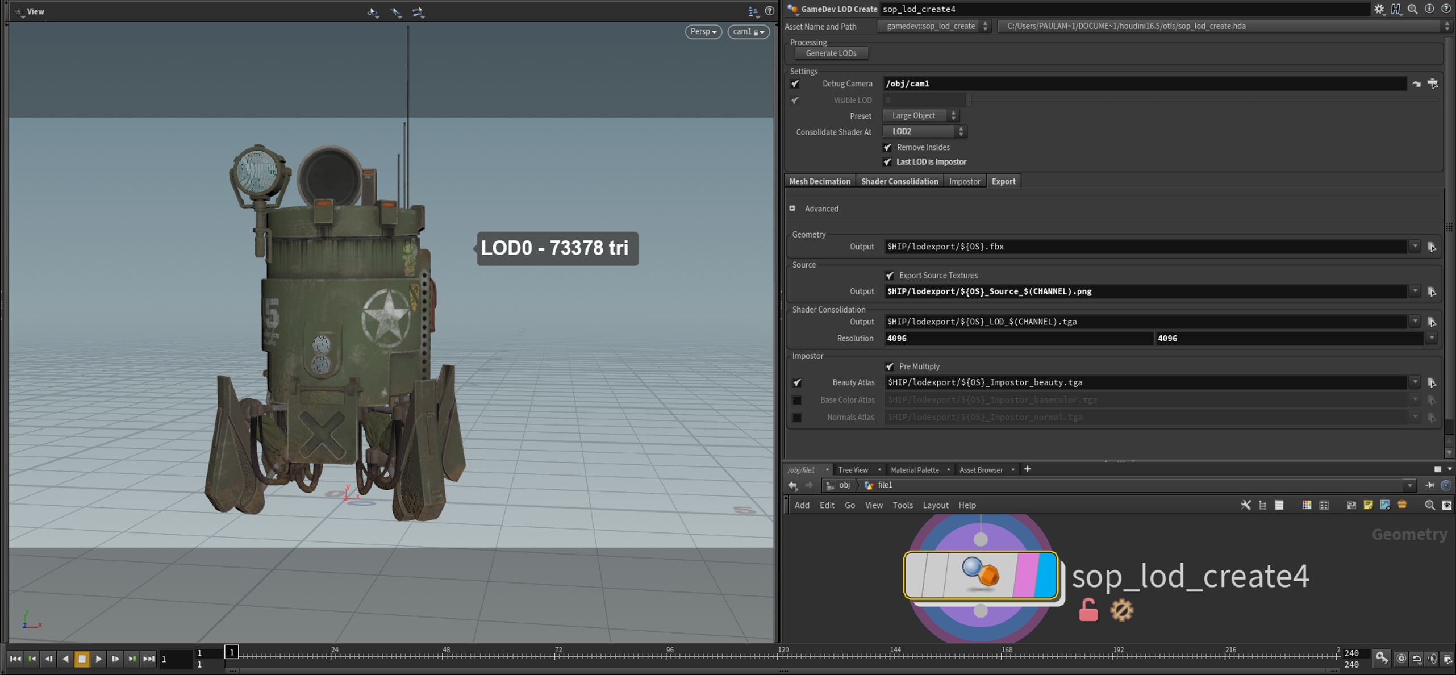Uncheck the Remove Insides checkbox

[887, 148]
